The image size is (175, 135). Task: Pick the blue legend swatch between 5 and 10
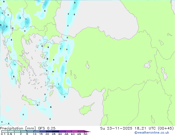pos(30,131)
